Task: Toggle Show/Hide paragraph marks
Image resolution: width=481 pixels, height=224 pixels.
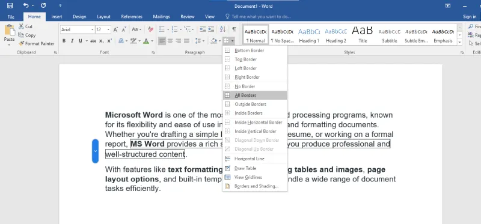Action: tap(234, 29)
